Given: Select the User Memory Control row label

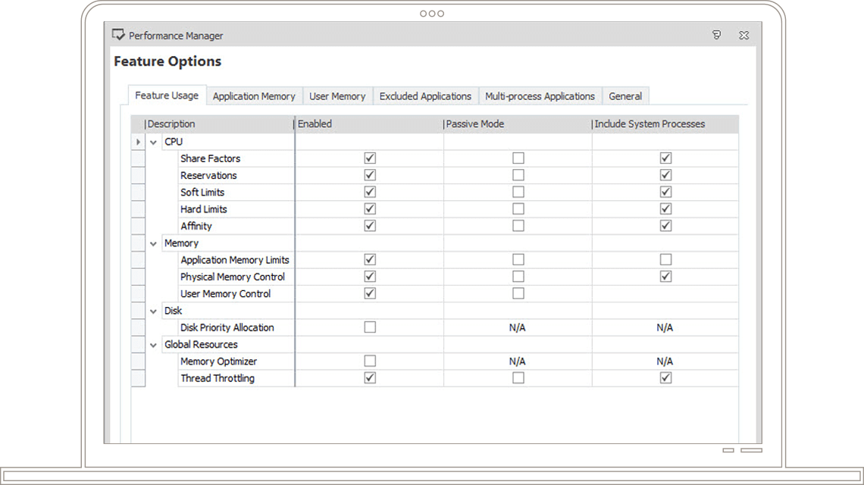Looking at the screenshot, I should tap(225, 294).
